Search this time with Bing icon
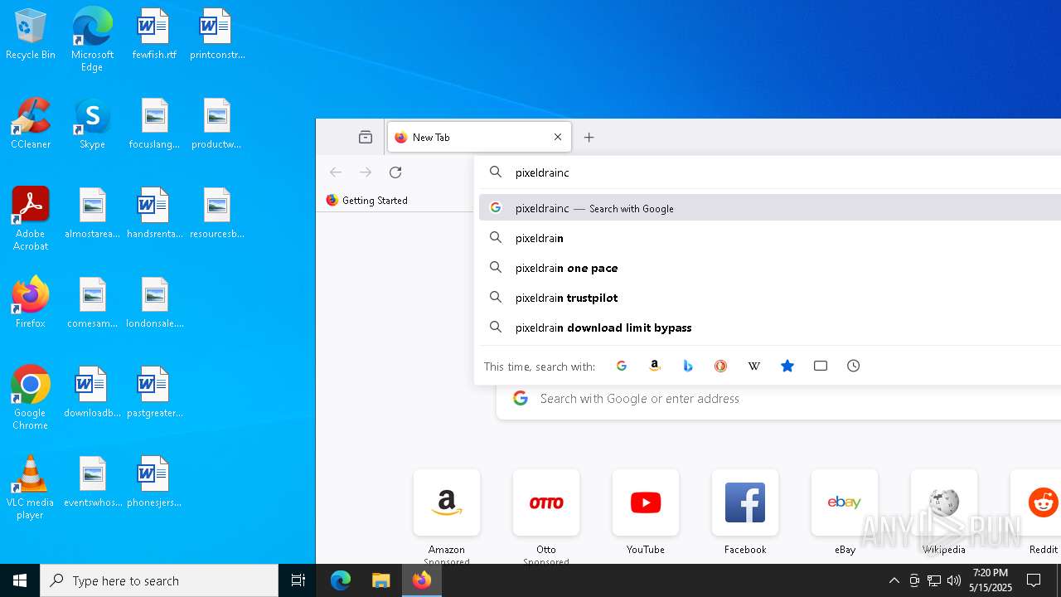Viewport: 1061px width, 597px height. point(688,366)
